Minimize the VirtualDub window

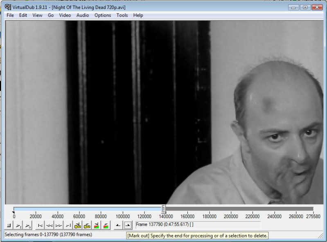coord(293,7)
